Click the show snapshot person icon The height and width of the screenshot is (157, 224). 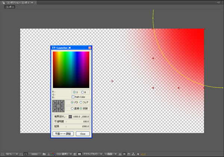49,154
